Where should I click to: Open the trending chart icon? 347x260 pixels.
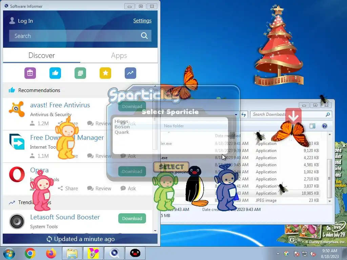coord(130,73)
